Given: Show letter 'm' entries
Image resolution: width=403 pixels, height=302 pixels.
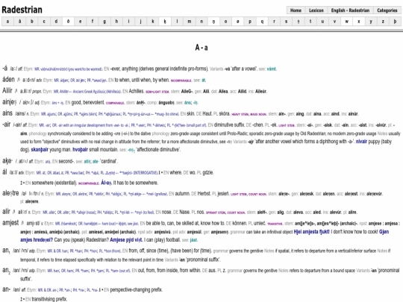Looking at the screenshot, I should pos(189,22).
